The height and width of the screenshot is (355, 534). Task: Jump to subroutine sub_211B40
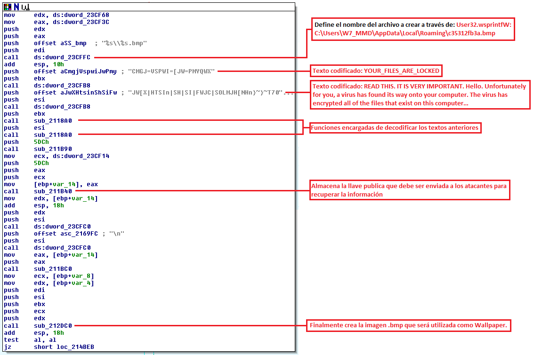click(53, 191)
